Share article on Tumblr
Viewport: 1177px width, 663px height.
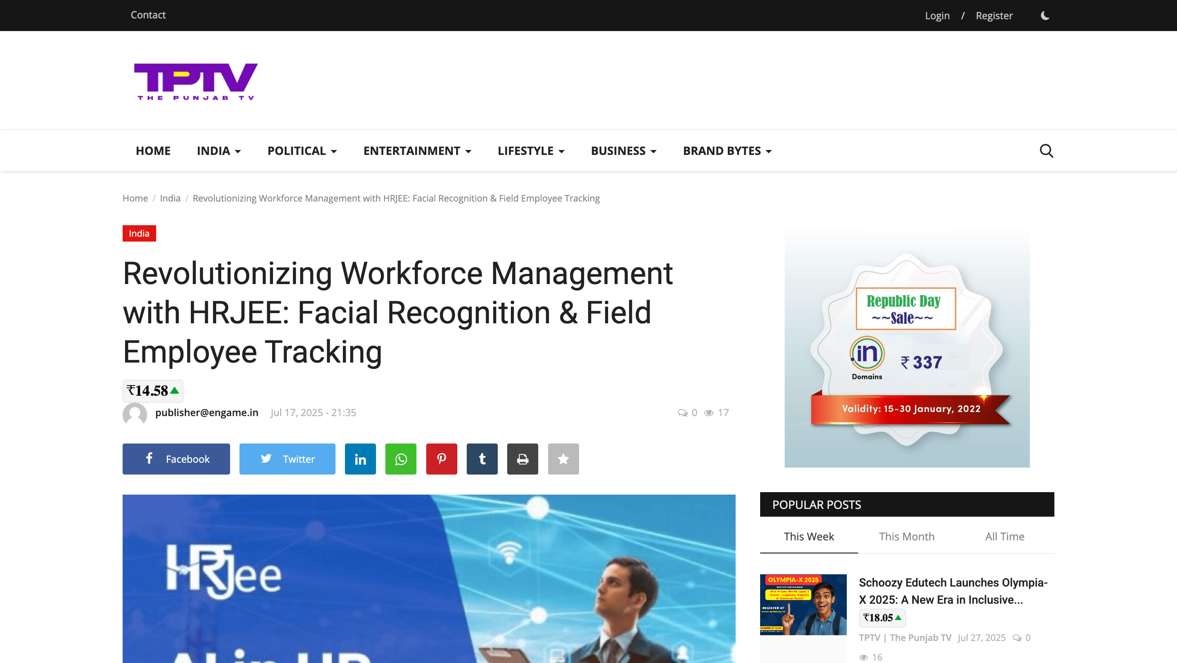(x=481, y=459)
